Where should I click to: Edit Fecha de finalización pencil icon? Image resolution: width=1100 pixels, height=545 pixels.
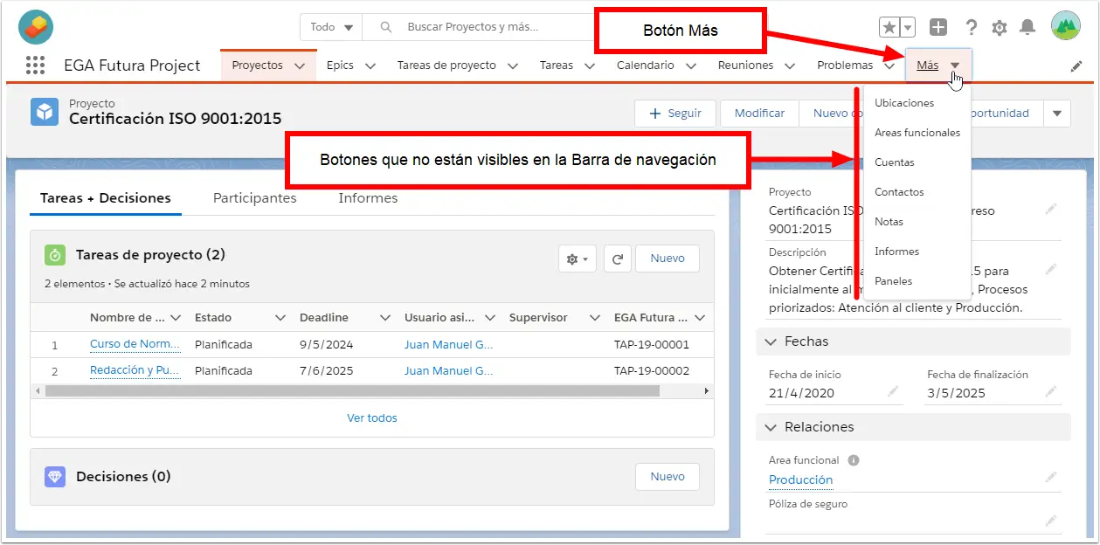(1051, 391)
